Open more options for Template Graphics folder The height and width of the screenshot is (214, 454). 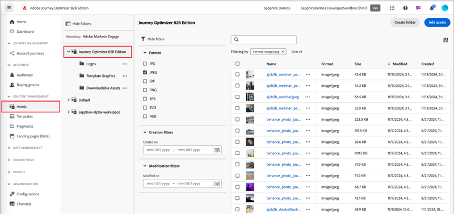coord(125,76)
